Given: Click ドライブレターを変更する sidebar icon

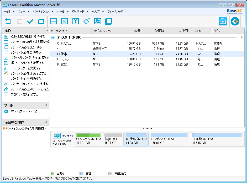Looking at the screenshot, I should pos(6,68).
